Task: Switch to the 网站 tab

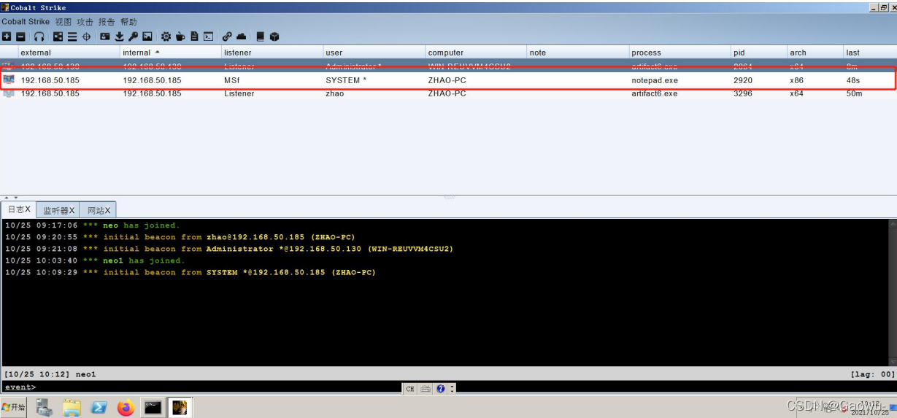Action: [98, 210]
